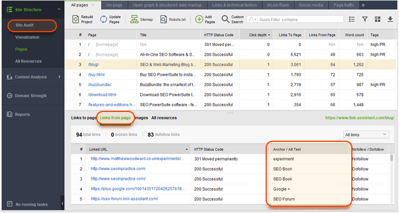Viewport: 399px width, 213px height.
Task: Select the 'Download SEO PowerSuite' title cell
Action: point(168,95)
